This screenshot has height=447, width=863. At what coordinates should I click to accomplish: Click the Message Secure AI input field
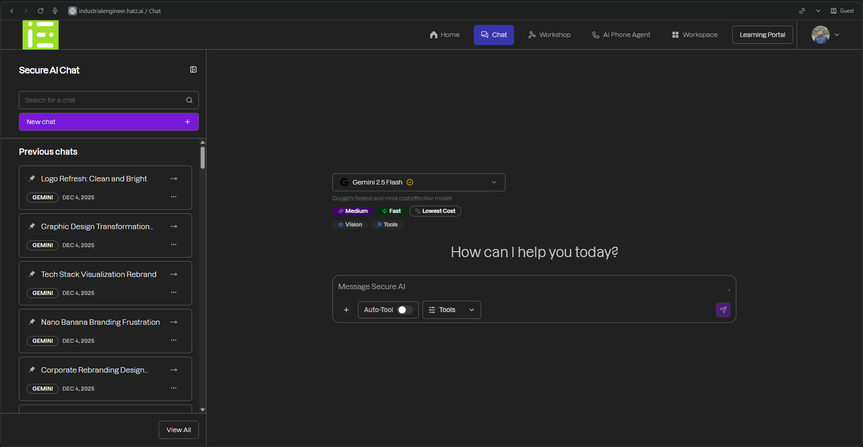496,286
